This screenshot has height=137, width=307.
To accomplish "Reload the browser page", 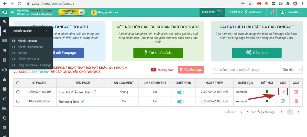I will pyautogui.click(x=19, y=4).
